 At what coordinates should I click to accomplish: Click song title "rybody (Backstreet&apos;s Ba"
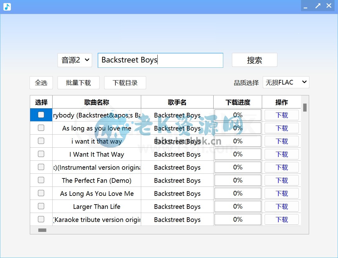click(x=97, y=115)
